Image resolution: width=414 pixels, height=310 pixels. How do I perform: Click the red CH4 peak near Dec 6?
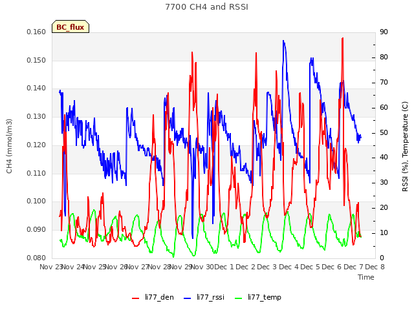pos(343,38)
